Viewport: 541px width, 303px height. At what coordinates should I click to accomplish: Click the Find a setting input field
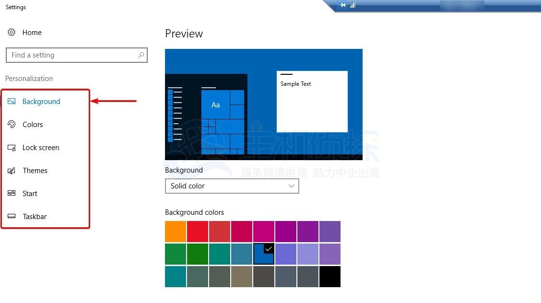tap(72, 55)
